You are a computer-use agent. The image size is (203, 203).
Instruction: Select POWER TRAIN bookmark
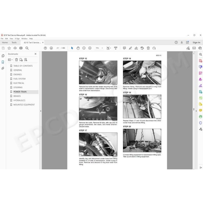click(x=20, y=92)
